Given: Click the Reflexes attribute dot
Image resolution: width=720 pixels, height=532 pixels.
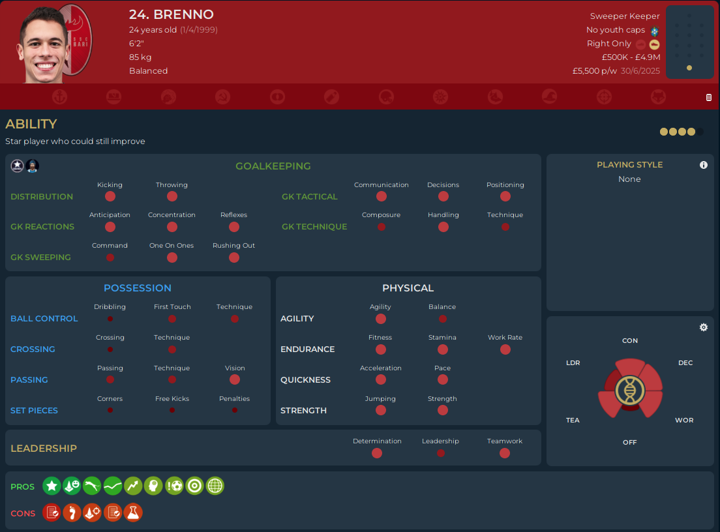Looking at the screenshot, I should [234, 227].
